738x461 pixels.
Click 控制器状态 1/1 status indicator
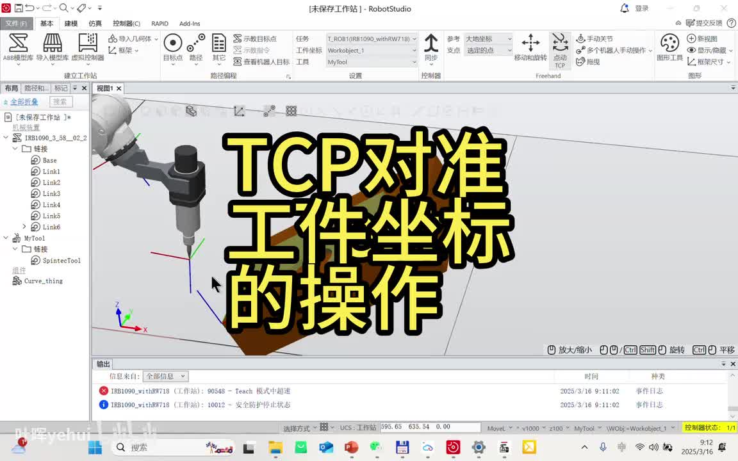tap(710, 428)
